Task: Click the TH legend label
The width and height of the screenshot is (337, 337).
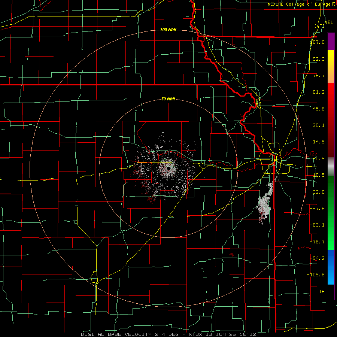Action: tap(322, 291)
